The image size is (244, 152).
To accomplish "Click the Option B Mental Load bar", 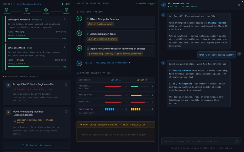I will [140, 95].
